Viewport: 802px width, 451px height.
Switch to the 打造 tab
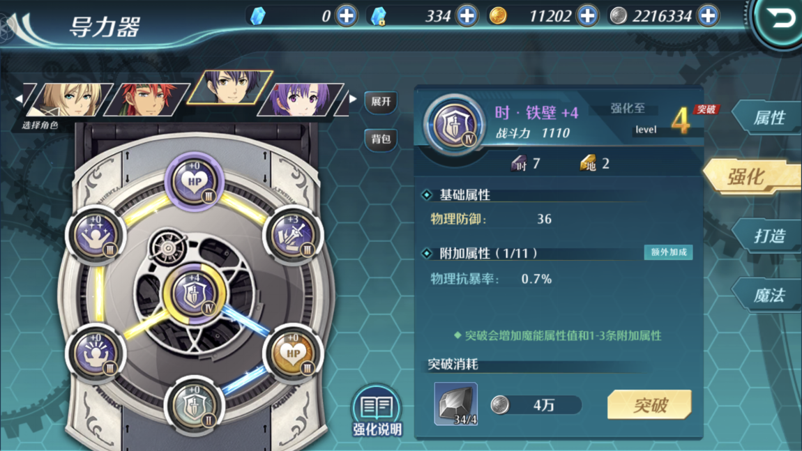point(769,236)
